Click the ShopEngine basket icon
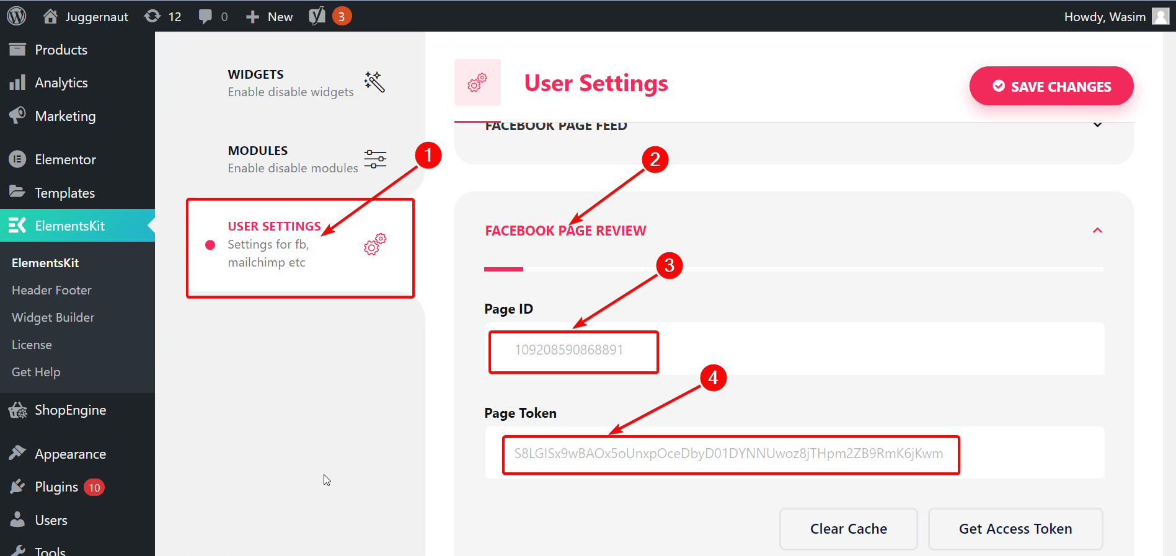1176x556 pixels. [18, 410]
